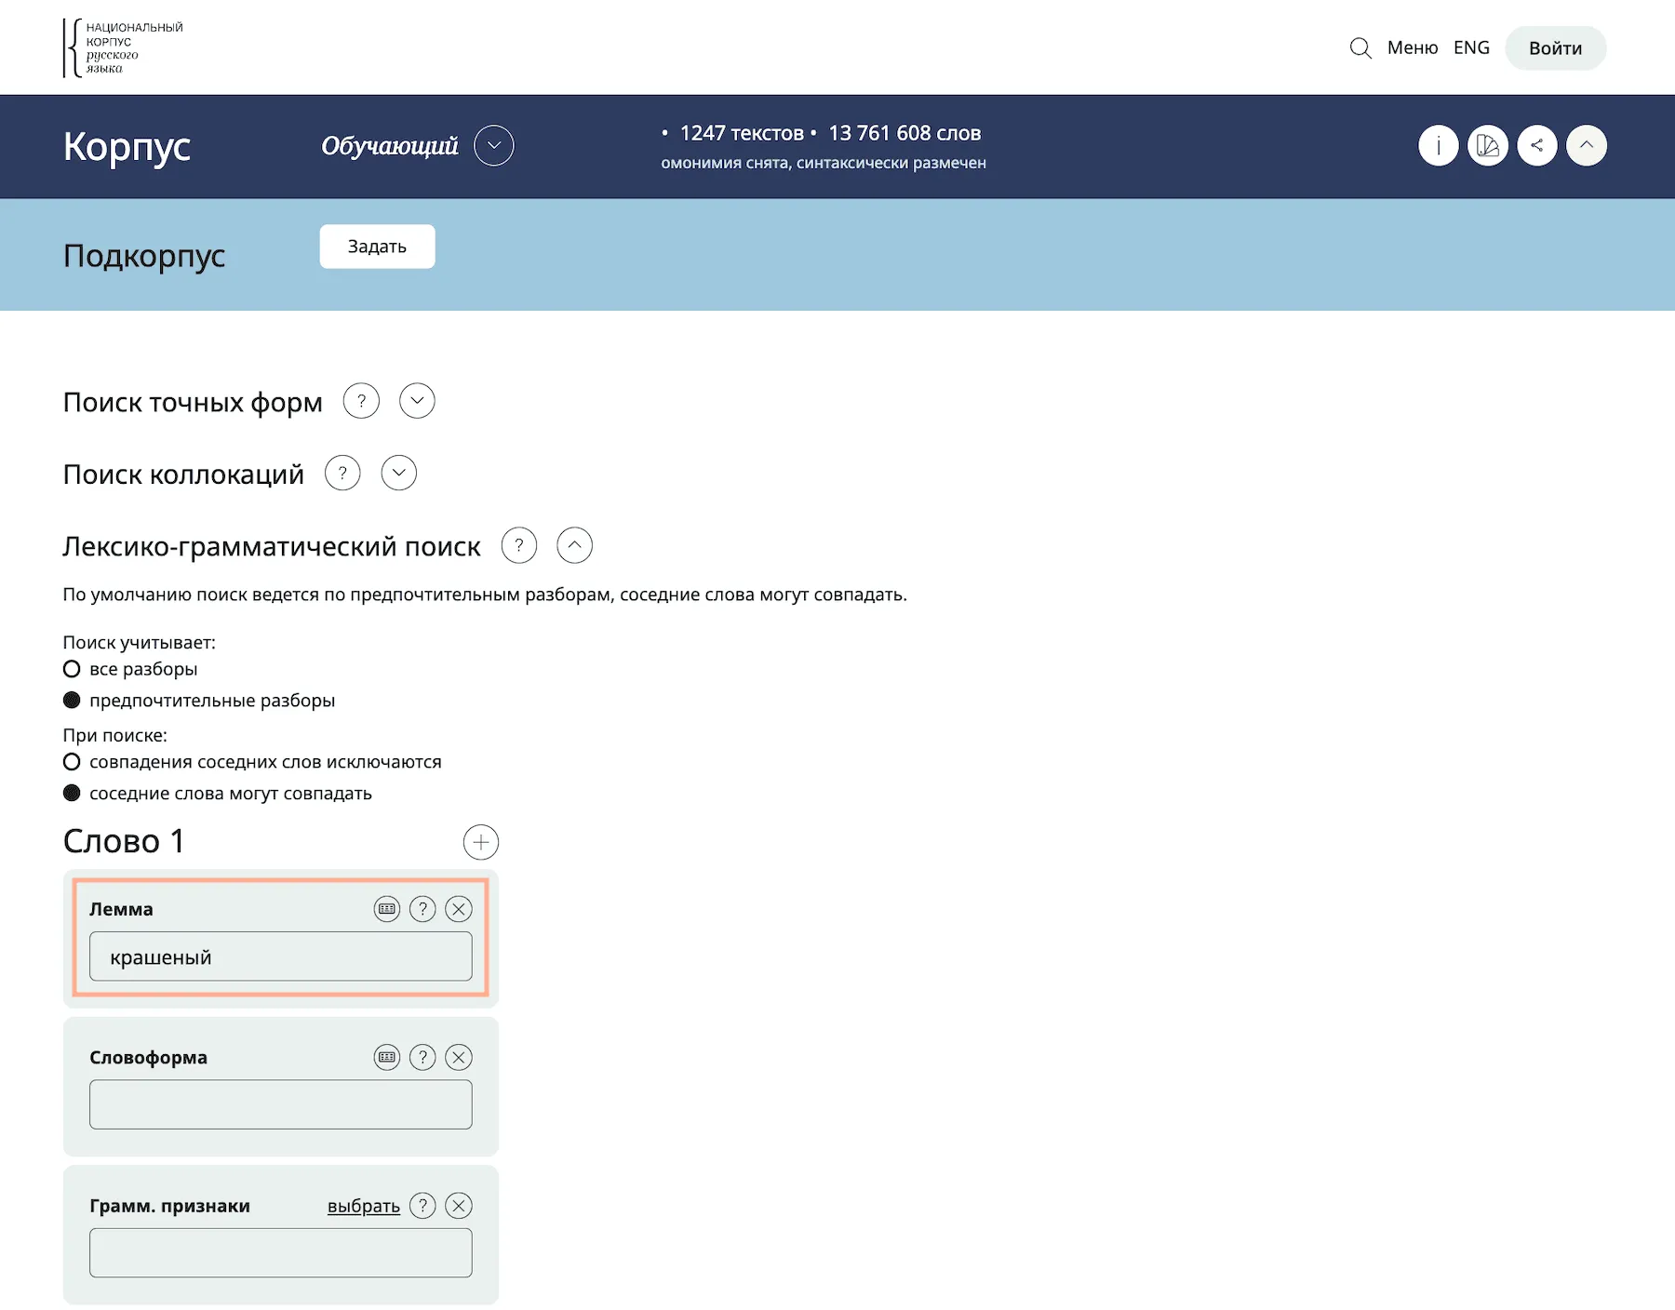Open the site search magnifier icon
This screenshot has height=1310, width=1675.
(1360, 48)
